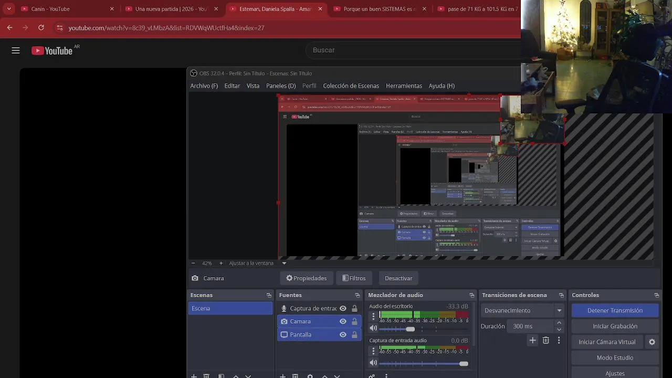The width and height of the screenshot is (672, 378).
Task: Toggle lock on the Pantalla source
Action: [x=354, y=334]
